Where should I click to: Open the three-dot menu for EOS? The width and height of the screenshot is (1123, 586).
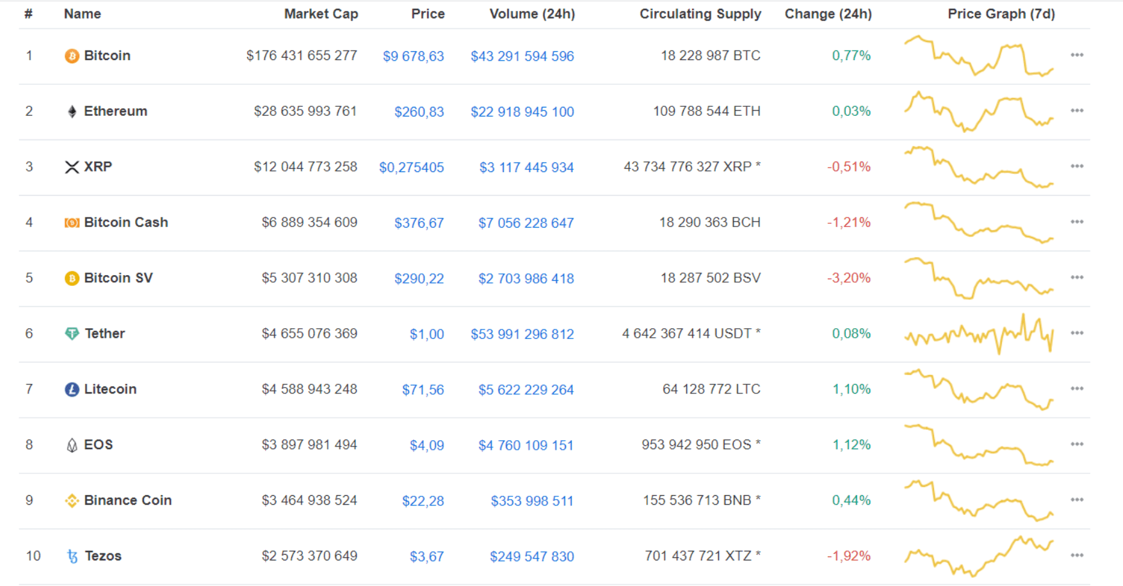(x=1077, y=445)
